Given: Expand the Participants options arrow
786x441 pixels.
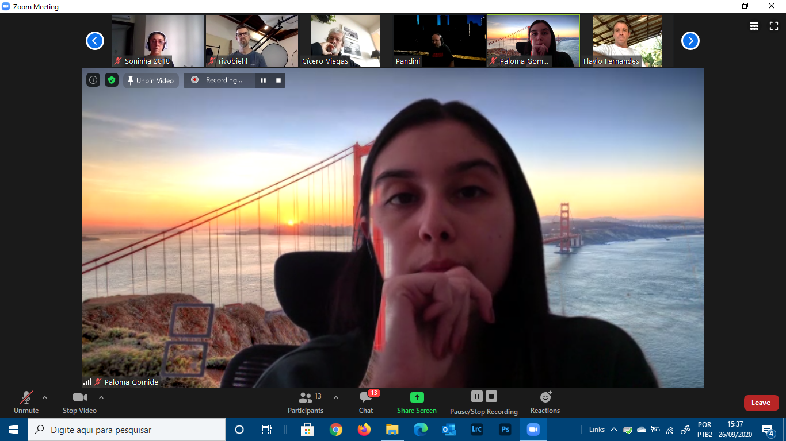Looking at the screenshot, I should click(336, 397).
